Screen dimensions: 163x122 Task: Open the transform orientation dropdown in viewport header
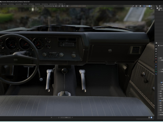[x=55, y=6]
